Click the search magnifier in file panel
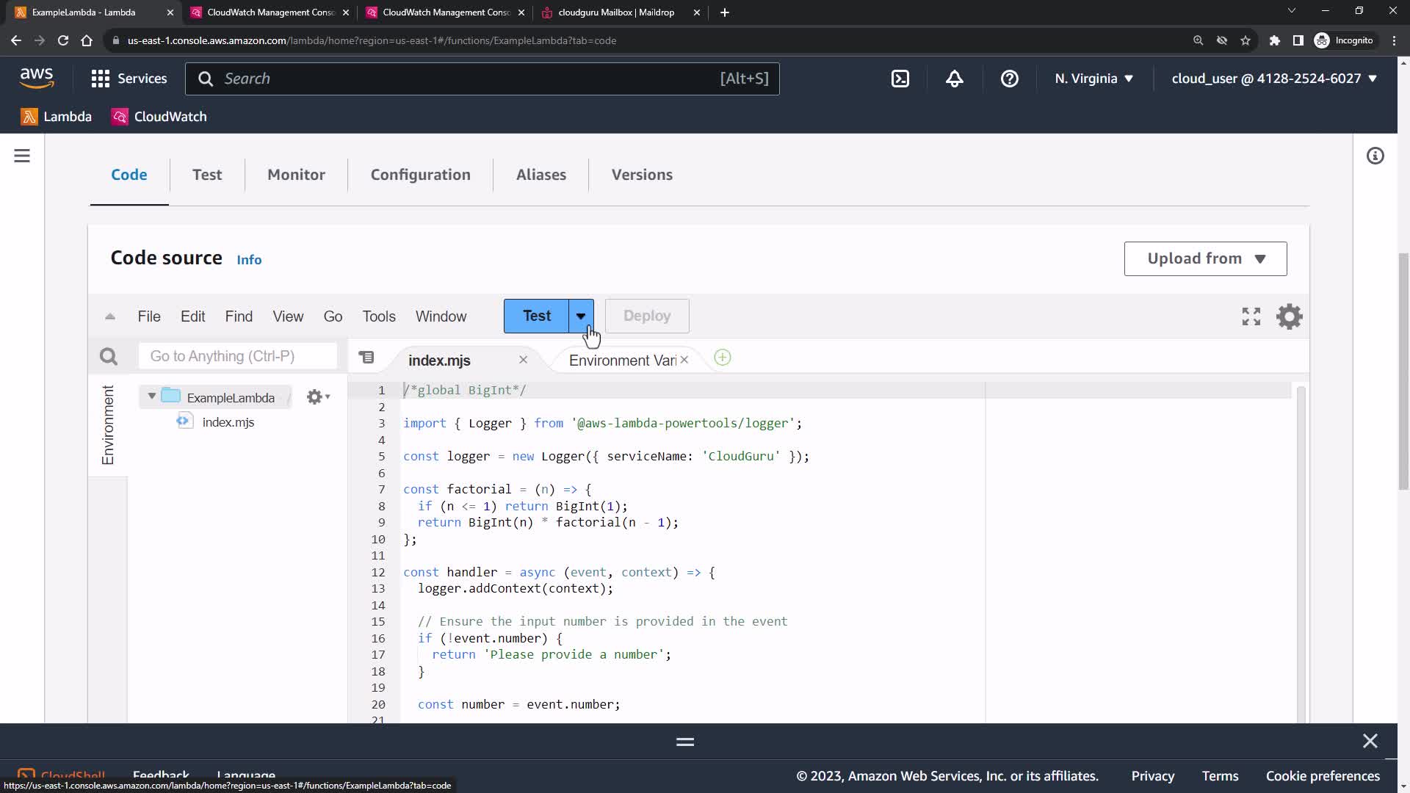Viewport: 1410px width, 793px height. pyautogui.click(x=109, y=357)
